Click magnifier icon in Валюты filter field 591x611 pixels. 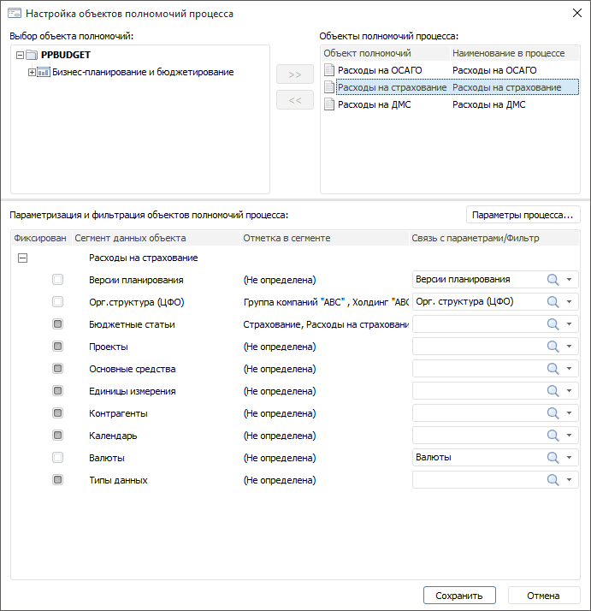553,457
